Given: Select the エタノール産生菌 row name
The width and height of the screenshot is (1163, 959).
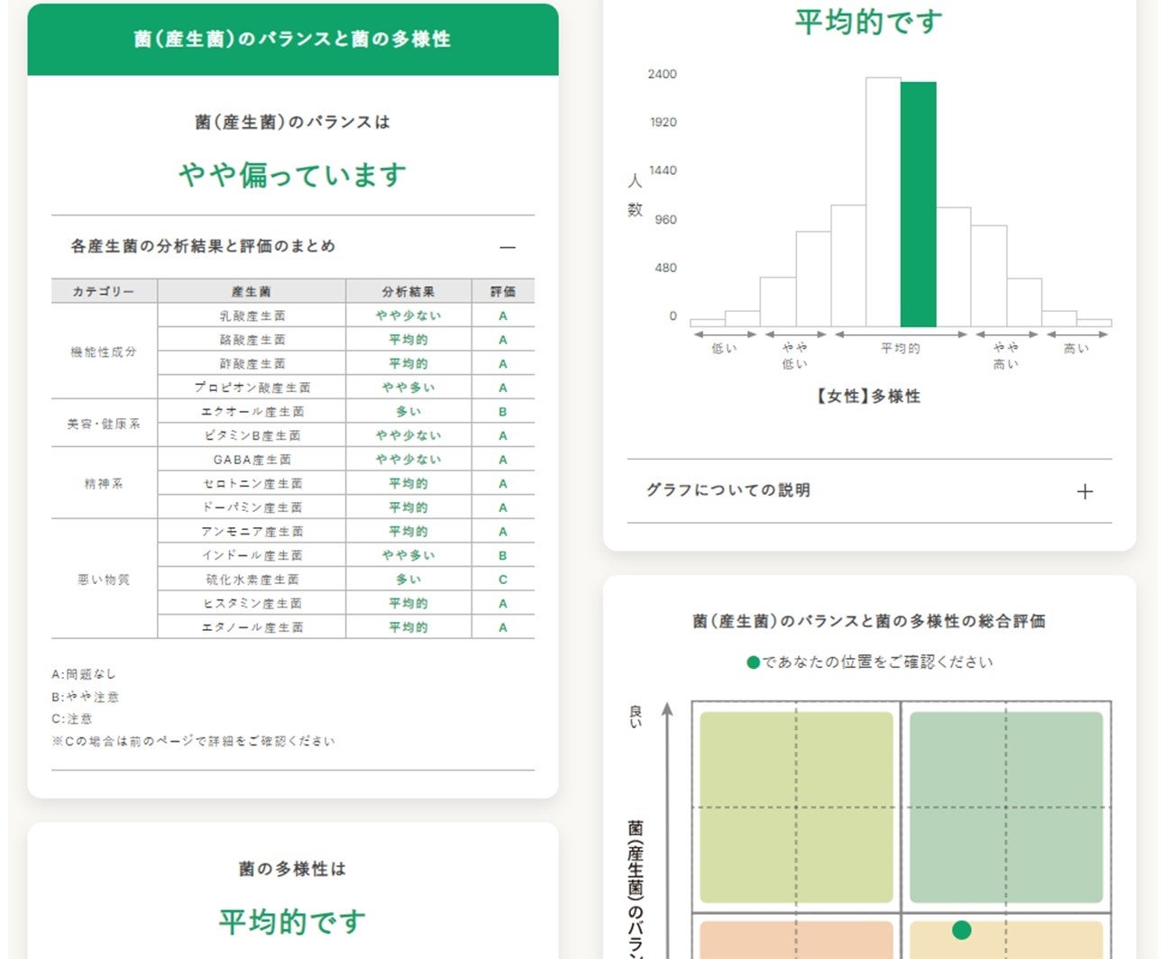Looking at the screenshot, I should pyautogui.click(x=252, y=627).
